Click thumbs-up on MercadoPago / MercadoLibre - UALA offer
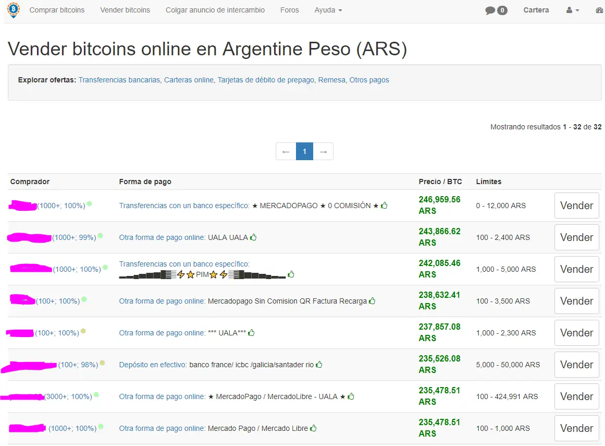This screenshot has width=605, height=446. pyautogui.click(x=351, y=396)
